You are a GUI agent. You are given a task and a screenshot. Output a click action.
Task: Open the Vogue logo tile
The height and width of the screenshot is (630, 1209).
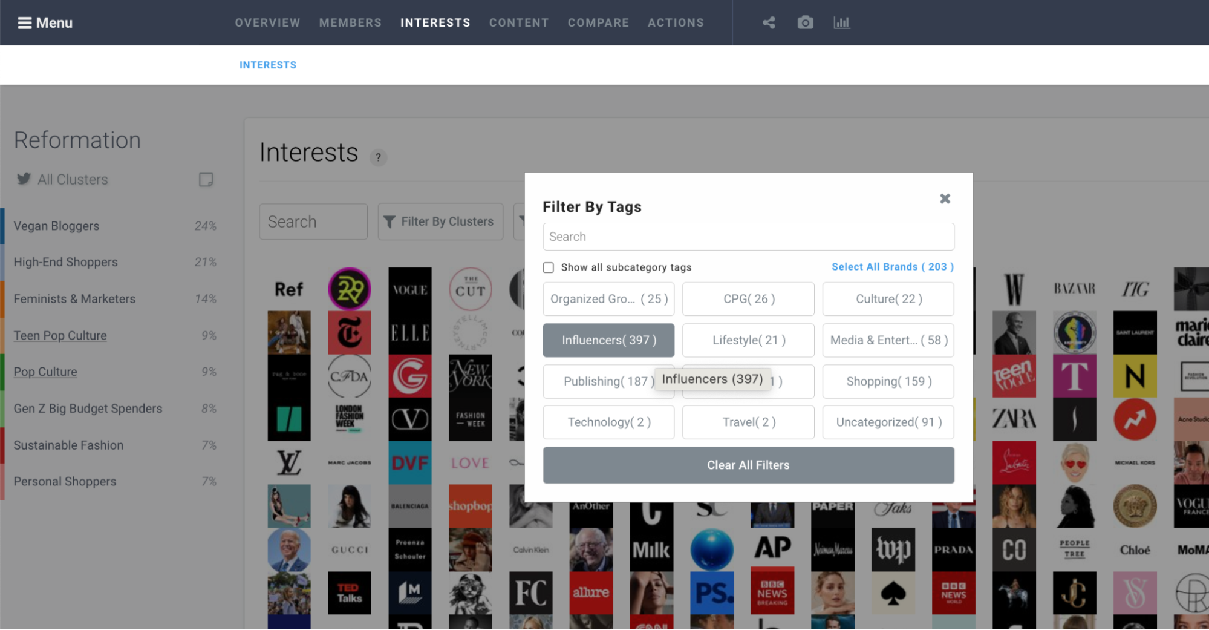(410, 289)
